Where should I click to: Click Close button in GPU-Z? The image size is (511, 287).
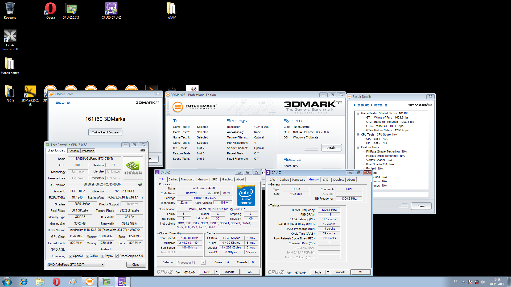click(x=136, y=265)
